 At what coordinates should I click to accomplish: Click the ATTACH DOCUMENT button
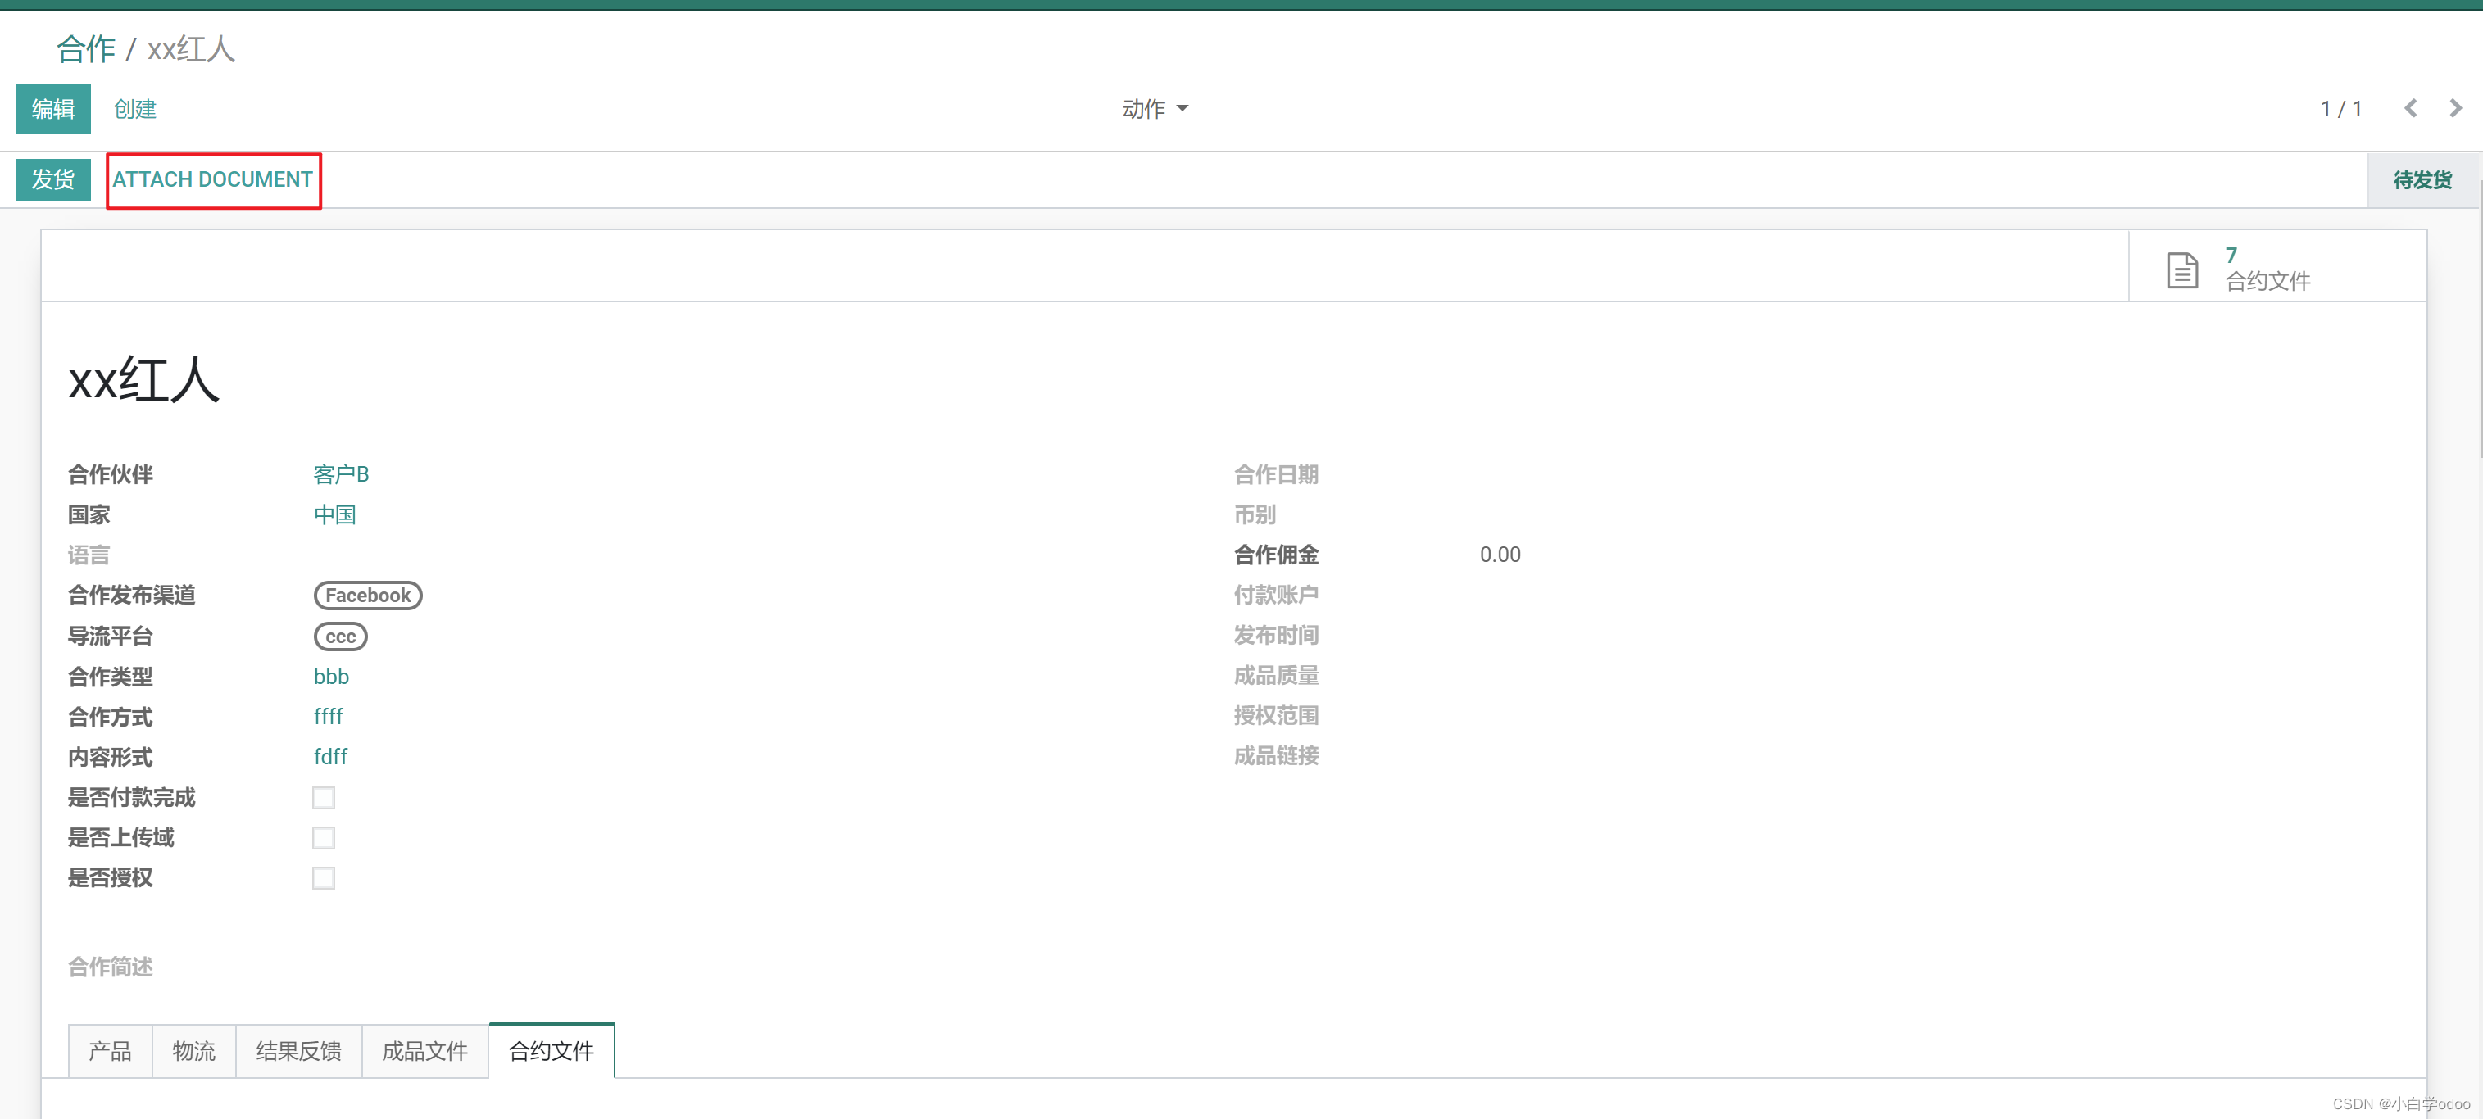tap(213, 179)
